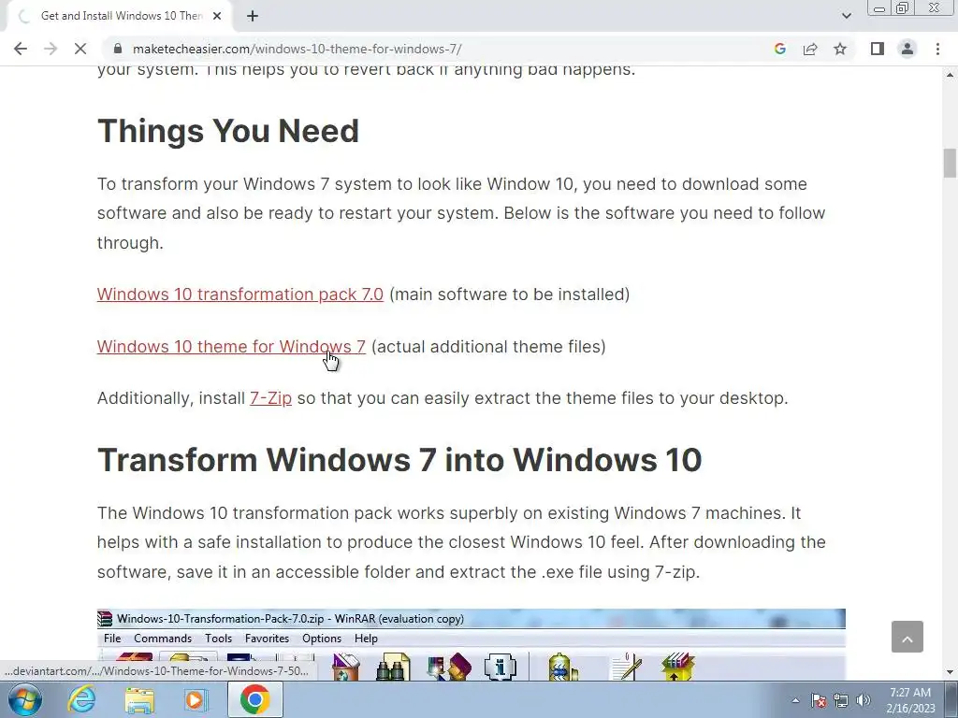Click the page vertical scrollbar thumb
Image resolution: width=958 pixels, height=718 pixels.
(x=950, y=163)
